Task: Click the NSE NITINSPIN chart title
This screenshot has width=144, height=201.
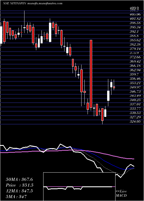Action: point(14,3)
